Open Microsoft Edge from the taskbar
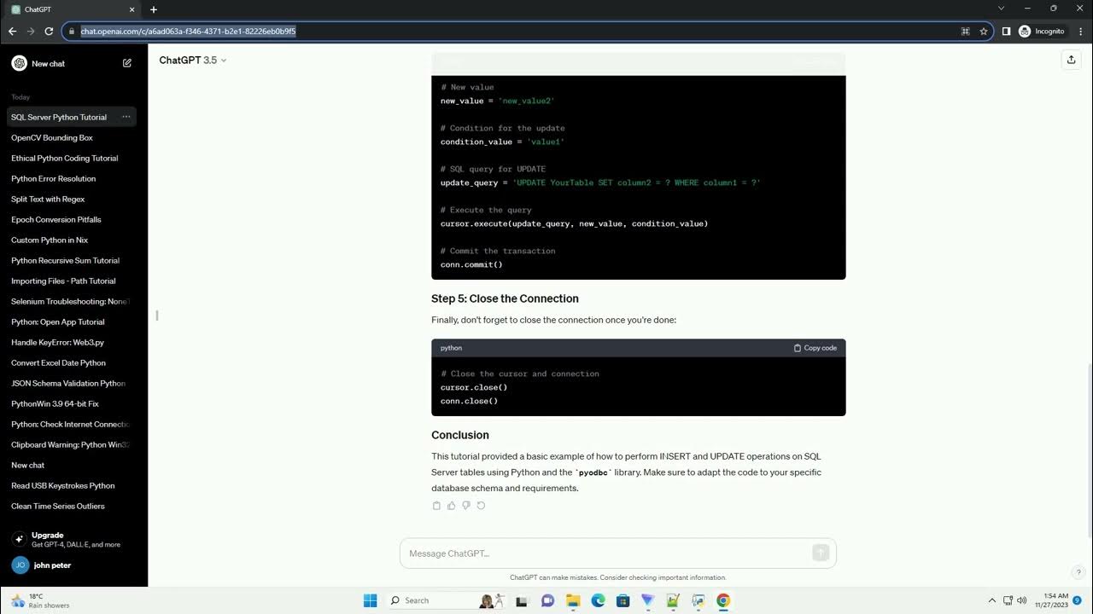Image resolution: width=1093 pixels, height=614 pixels. pos(598,600)
